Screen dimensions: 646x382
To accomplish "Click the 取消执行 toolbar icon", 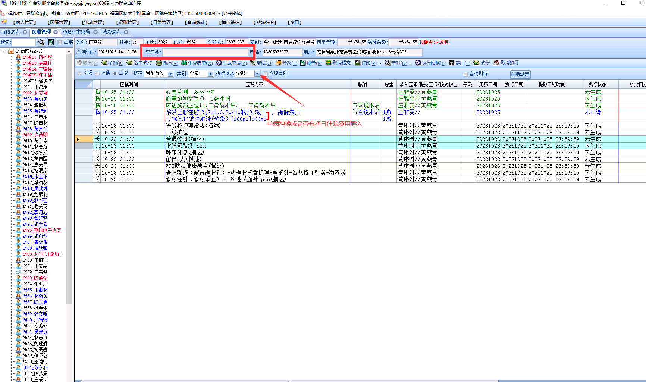I will point(497,63).
